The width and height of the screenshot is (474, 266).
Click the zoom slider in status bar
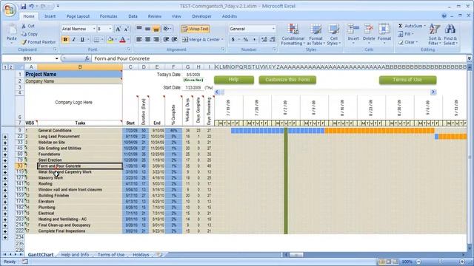coord(440,262)
